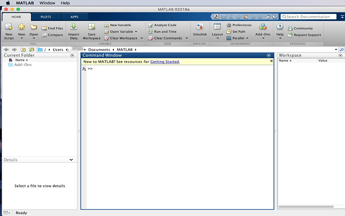Click the quick access help icon
The height and width of the screenshot is (216, 345).
tap(275, 17)
